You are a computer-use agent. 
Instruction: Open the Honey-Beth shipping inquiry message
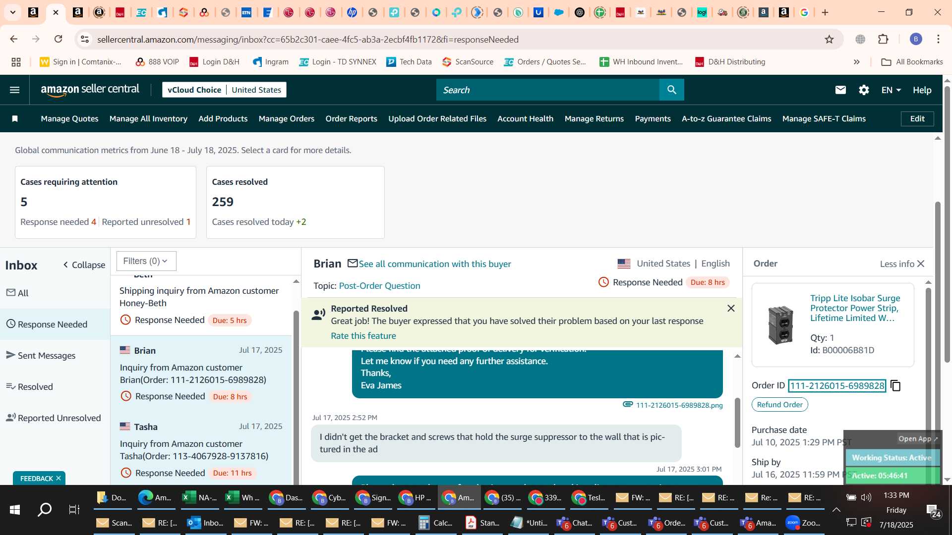point(201,305)
